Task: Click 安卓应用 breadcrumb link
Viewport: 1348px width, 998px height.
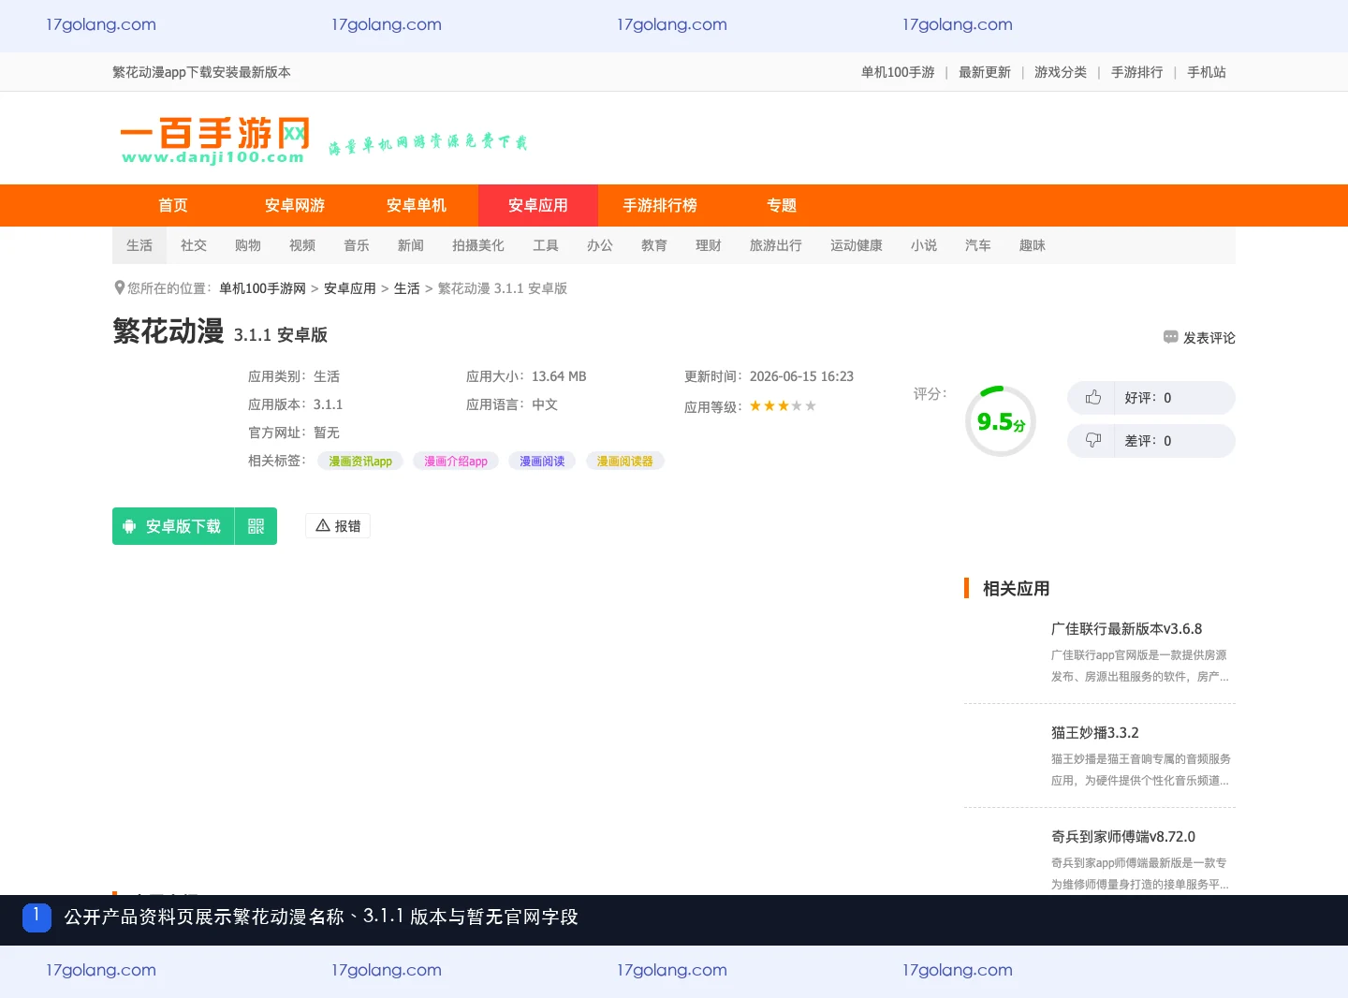Action: pyautogui.click(x=350, y=288)
